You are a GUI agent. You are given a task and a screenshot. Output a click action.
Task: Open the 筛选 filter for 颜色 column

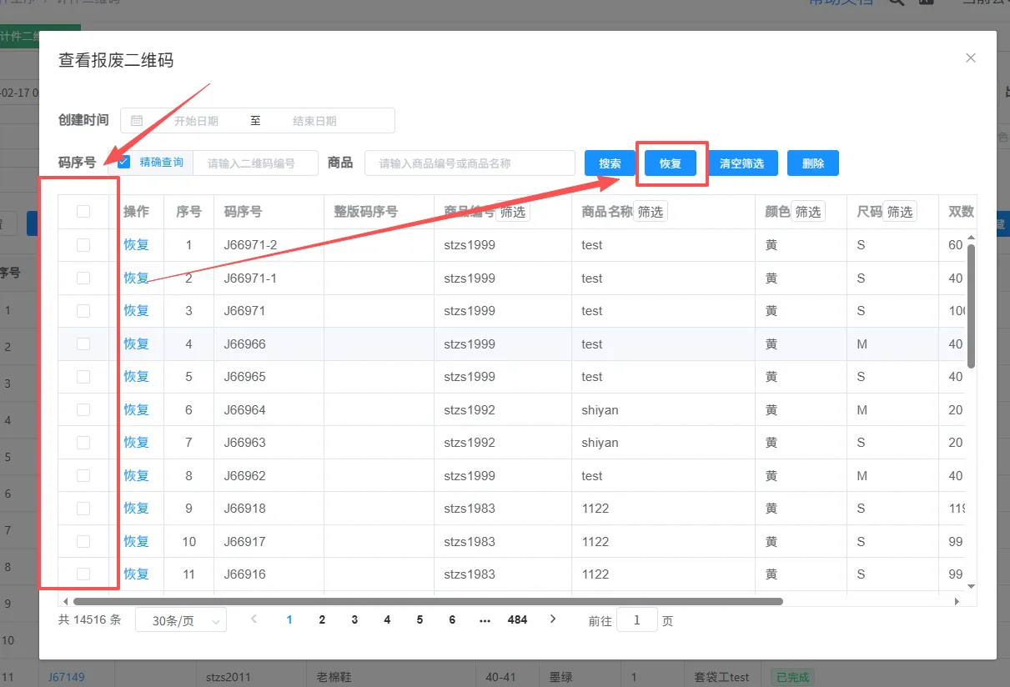(x=807, y=212)
